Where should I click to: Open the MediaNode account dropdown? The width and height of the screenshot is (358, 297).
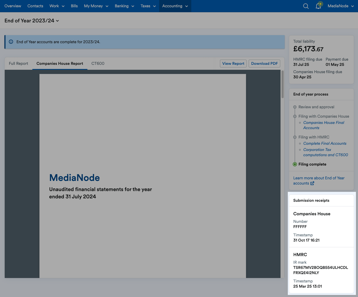(341, 6)
